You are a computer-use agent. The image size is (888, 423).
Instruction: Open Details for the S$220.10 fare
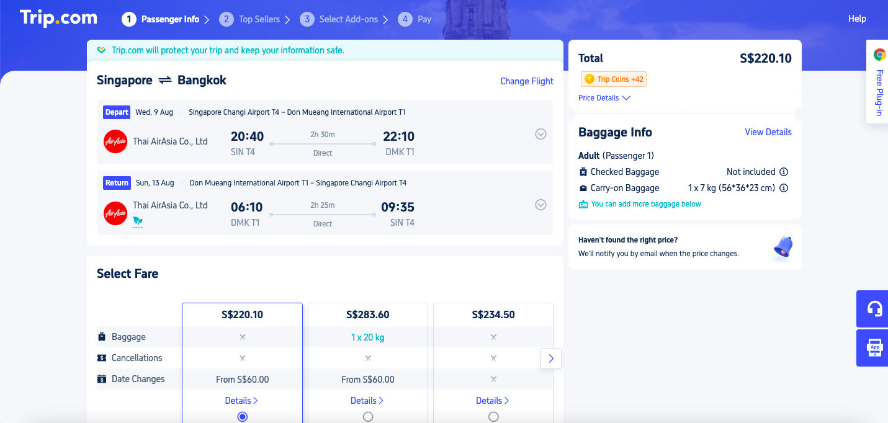pyautogui.click(x=241, y=401)
